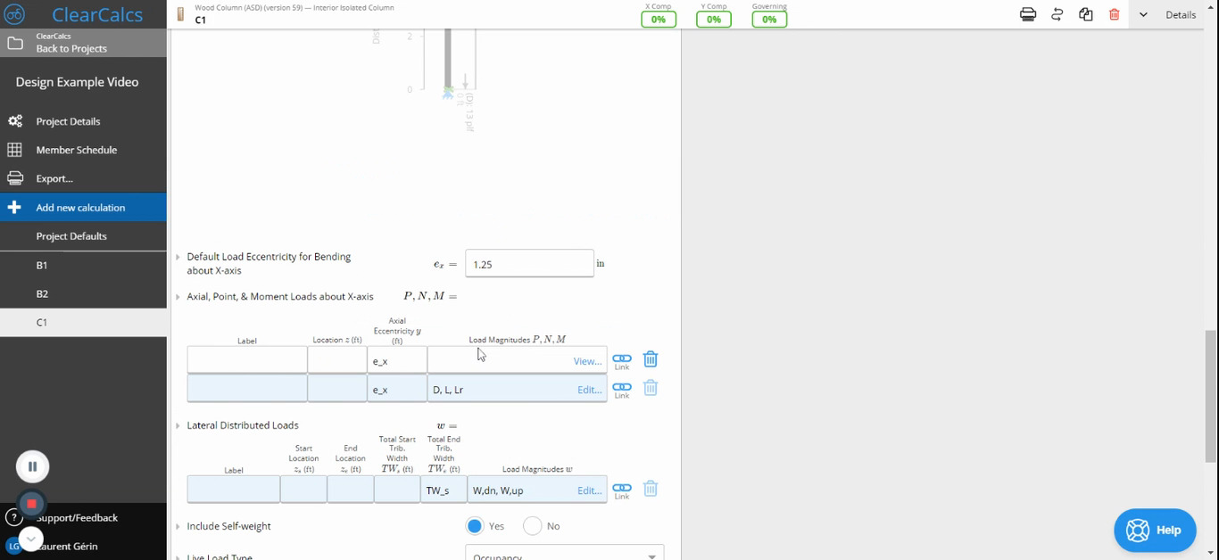Open the Live Load Type Occupancy dropdown
The width and height of the screenshot is (1219, 560).
(x=565, y=553)
